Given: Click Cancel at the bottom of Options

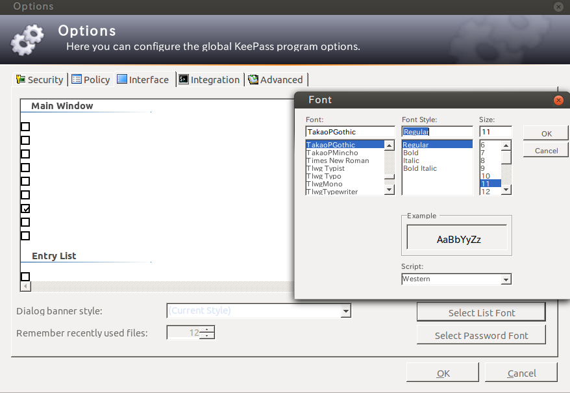Looking at the screenshot, I should tap(521, 374).
